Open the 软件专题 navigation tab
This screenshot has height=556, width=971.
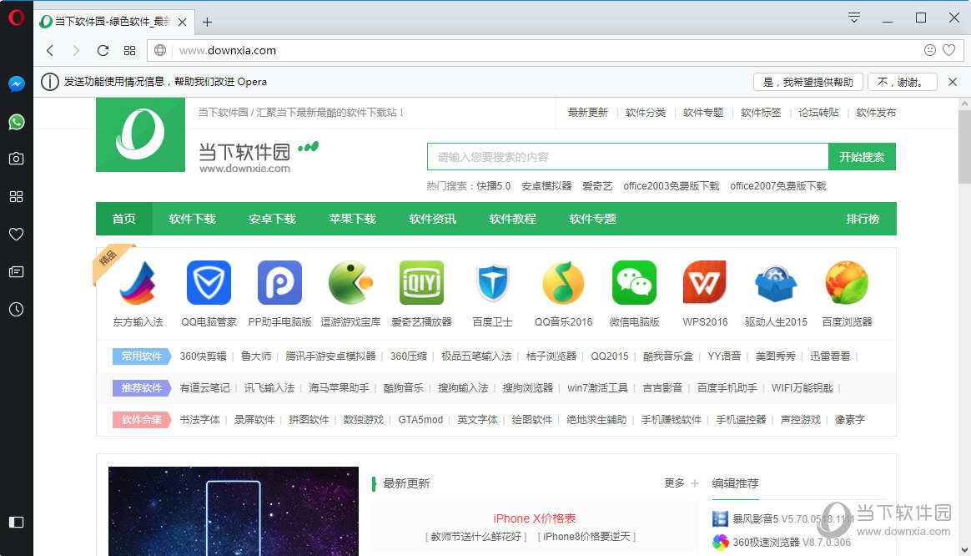click(x=592, y=219)
